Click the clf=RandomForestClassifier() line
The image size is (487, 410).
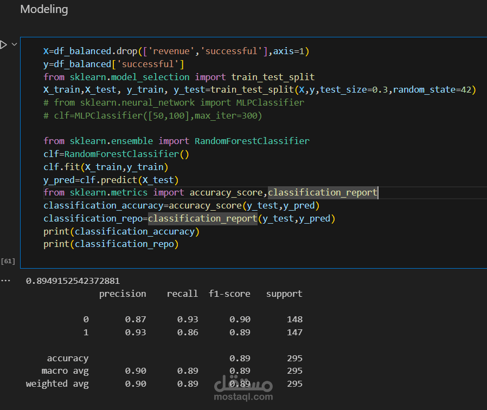[116, 154]
